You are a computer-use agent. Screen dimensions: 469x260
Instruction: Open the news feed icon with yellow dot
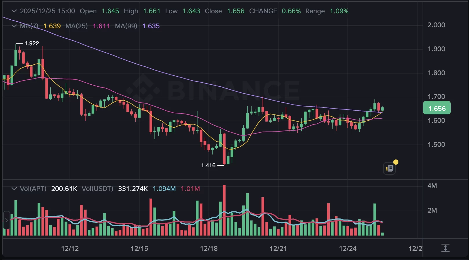tap(390, 168)
